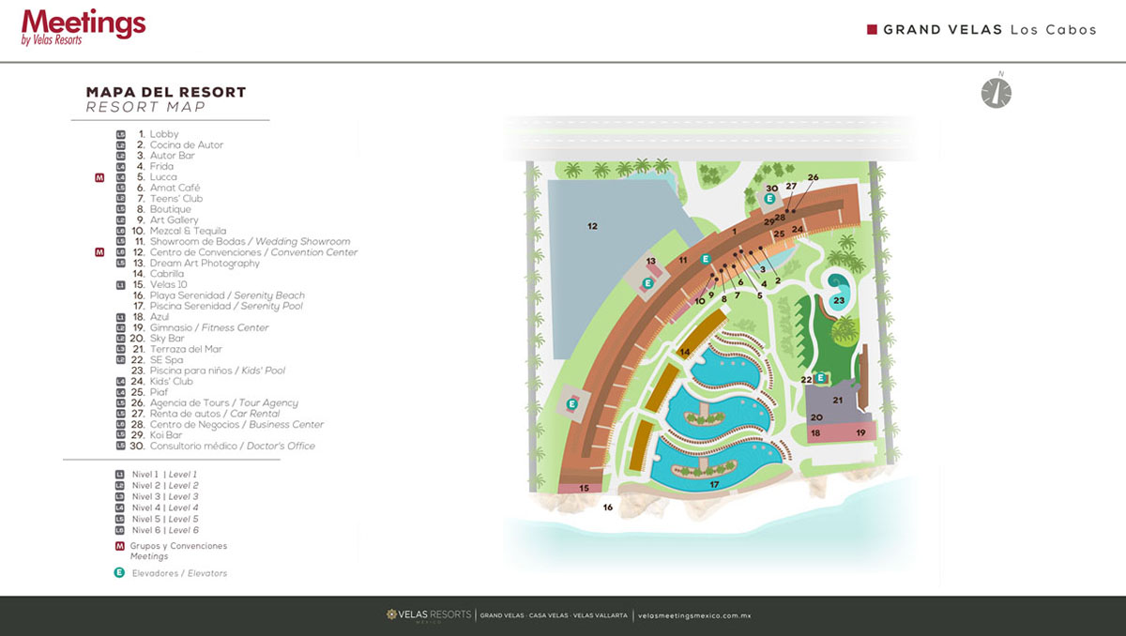Viewport: 1126px width, 636px height.
Task: Select the Wedding Showroom legend entry
Action: coord(241,242)
